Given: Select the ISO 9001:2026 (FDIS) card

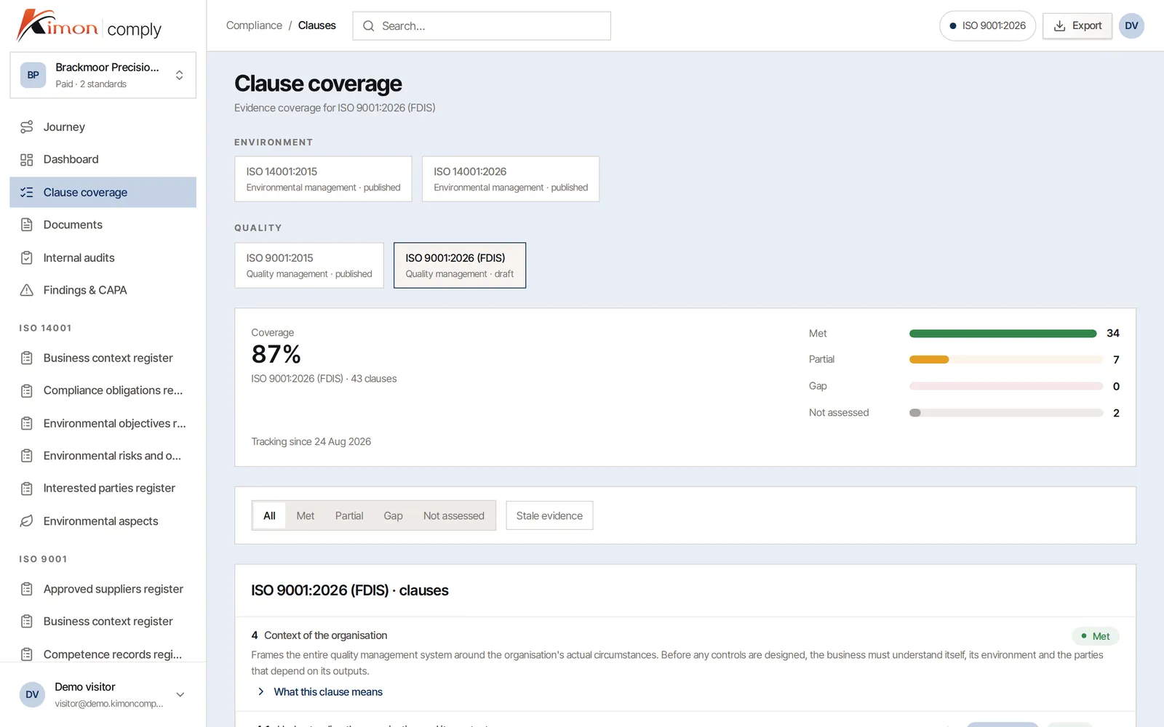Looking at the screenshot, I should pyautogui.click(x=460, y=265).
